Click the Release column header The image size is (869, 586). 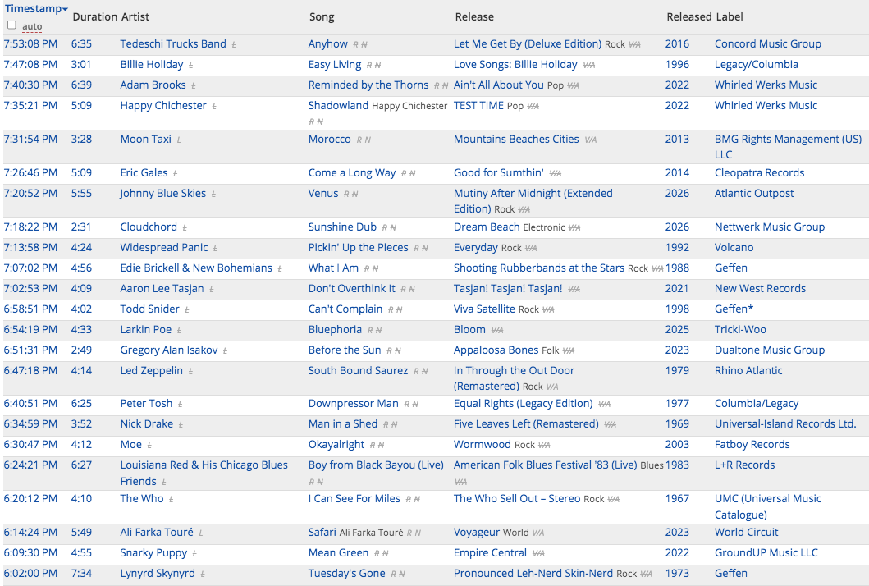point(474,16)
